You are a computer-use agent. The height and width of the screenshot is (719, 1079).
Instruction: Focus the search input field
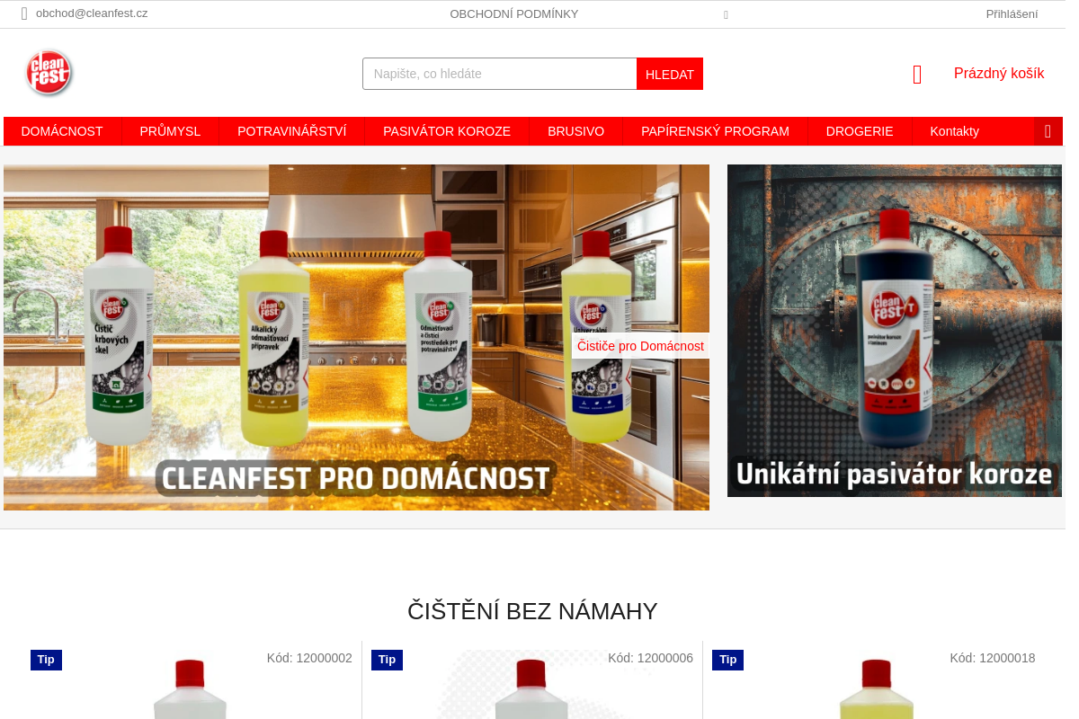[500, 74]
